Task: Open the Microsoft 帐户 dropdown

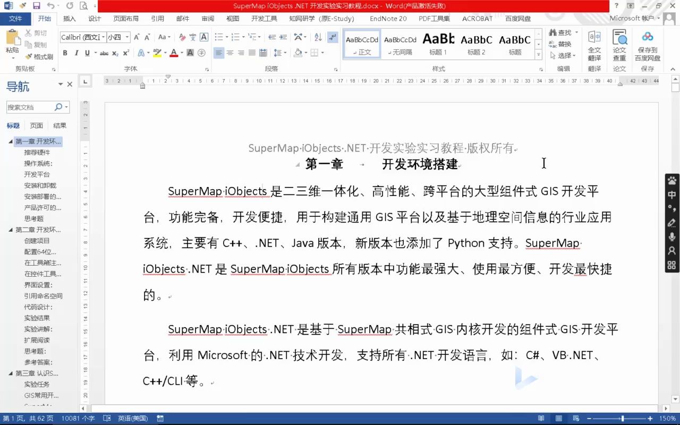Action: [x=635, y=18]
